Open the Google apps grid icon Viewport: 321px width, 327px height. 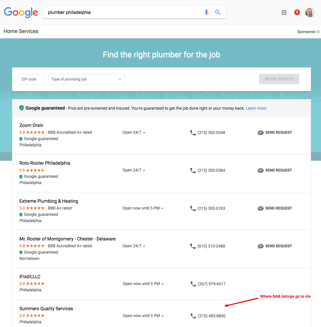pos(284,12)
